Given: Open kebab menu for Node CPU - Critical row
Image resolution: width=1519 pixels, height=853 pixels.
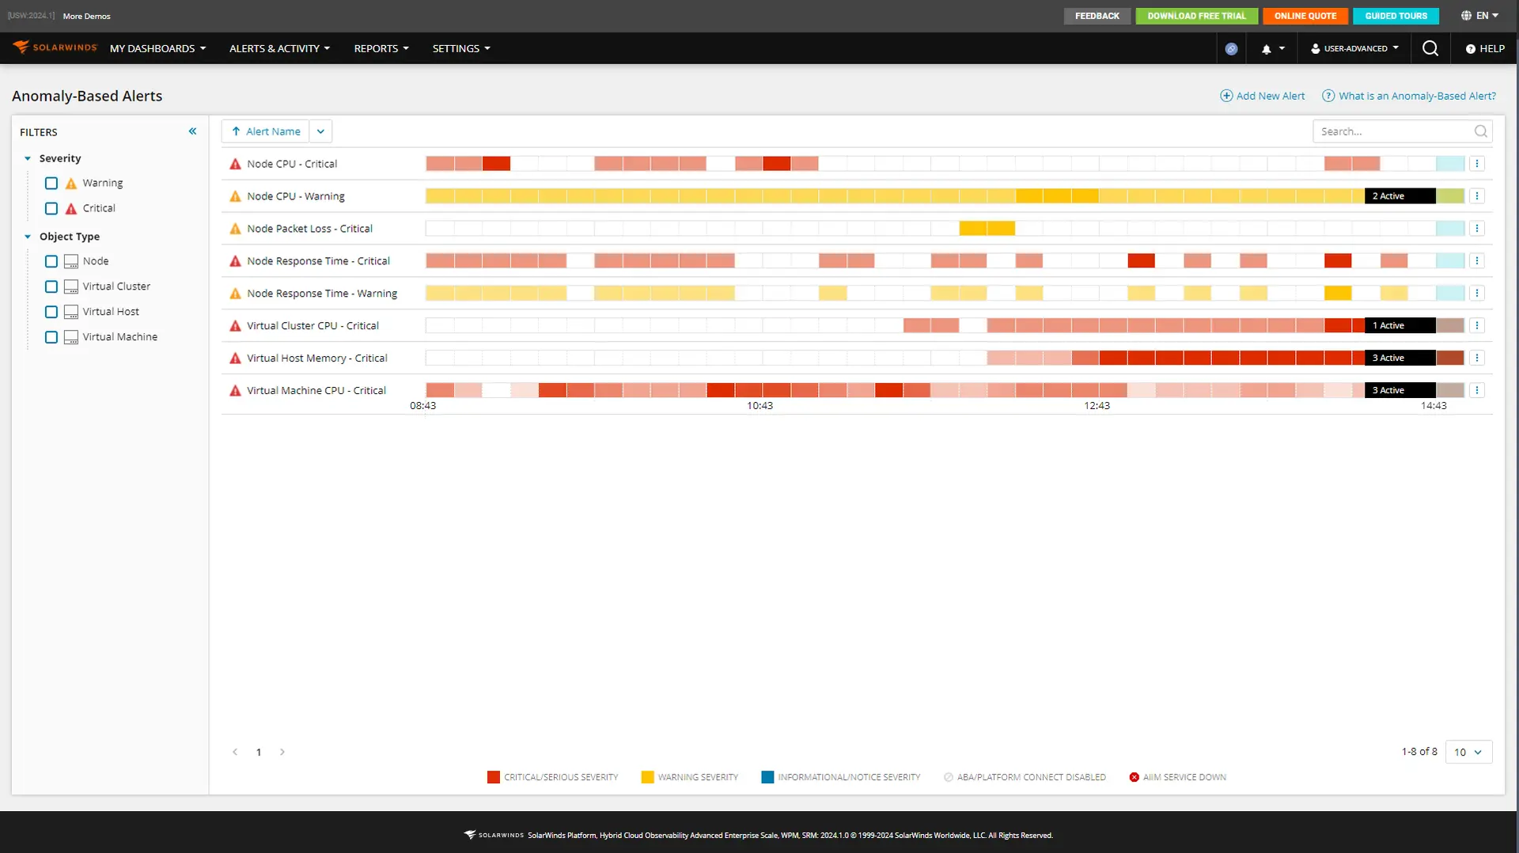Looking at the screenshot, I should pos(1477,163).
